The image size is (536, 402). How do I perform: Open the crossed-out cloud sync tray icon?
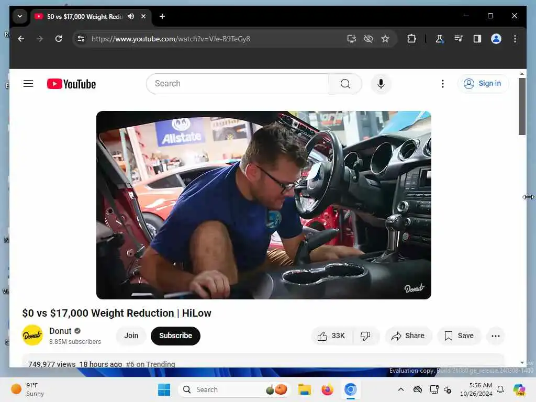click(x=418, y=389)
